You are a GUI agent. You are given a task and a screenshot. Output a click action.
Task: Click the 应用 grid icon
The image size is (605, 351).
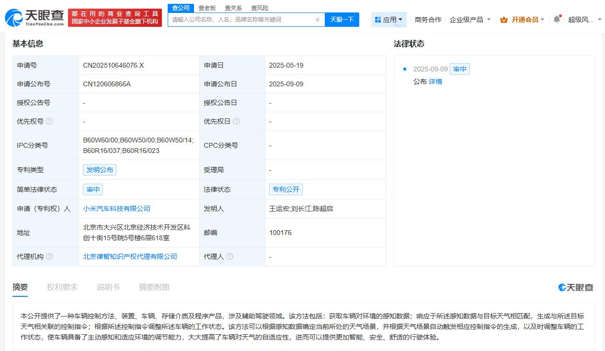[378, 20]
